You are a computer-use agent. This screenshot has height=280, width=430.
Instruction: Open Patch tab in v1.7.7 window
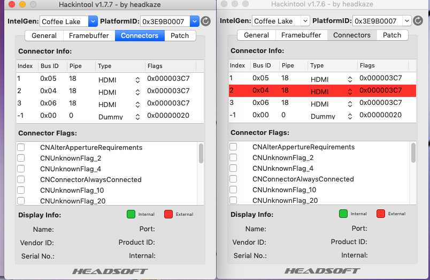(180, 36)
